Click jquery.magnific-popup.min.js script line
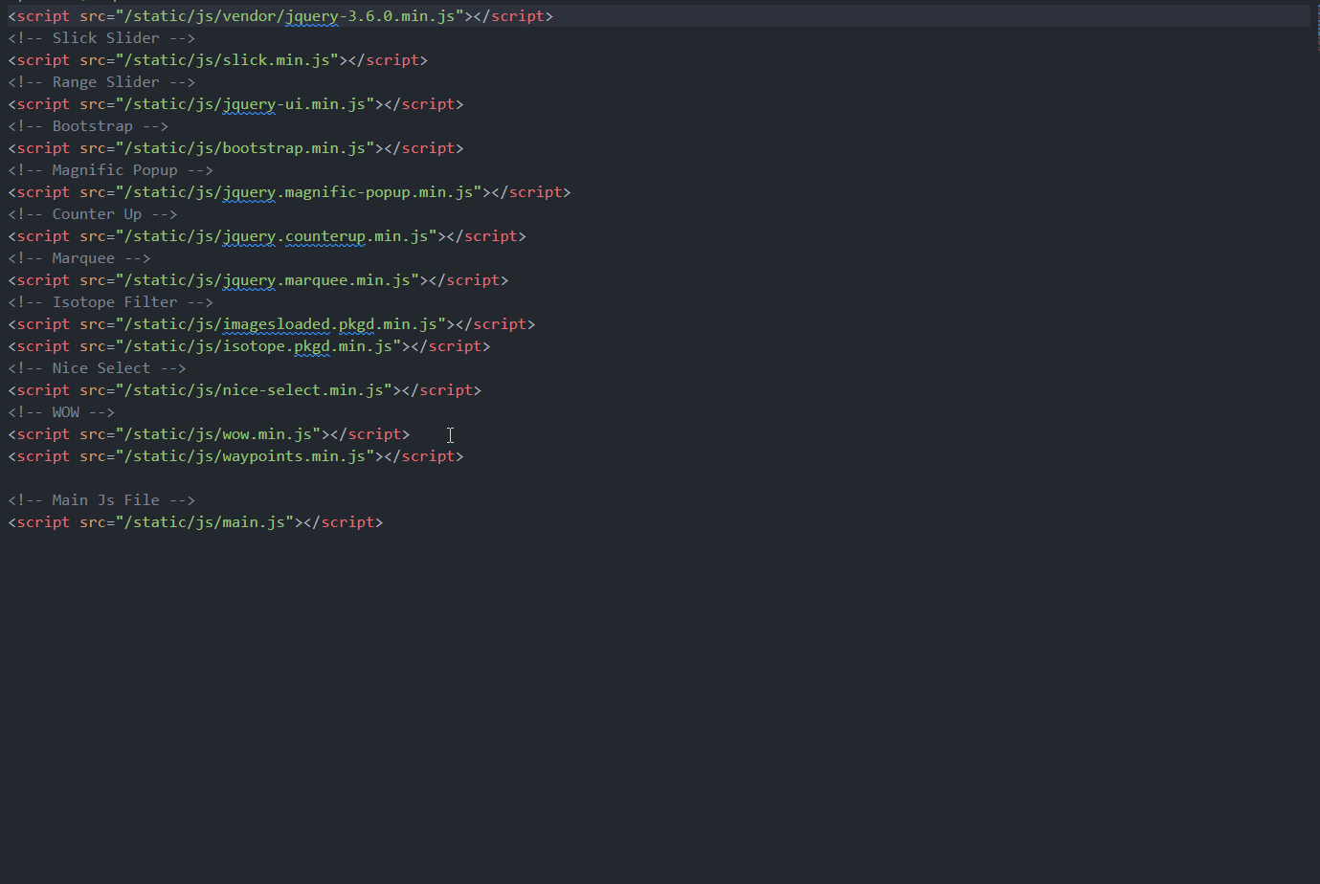The height and width of the screenshot is (884, 1320). tap(289, 192)
